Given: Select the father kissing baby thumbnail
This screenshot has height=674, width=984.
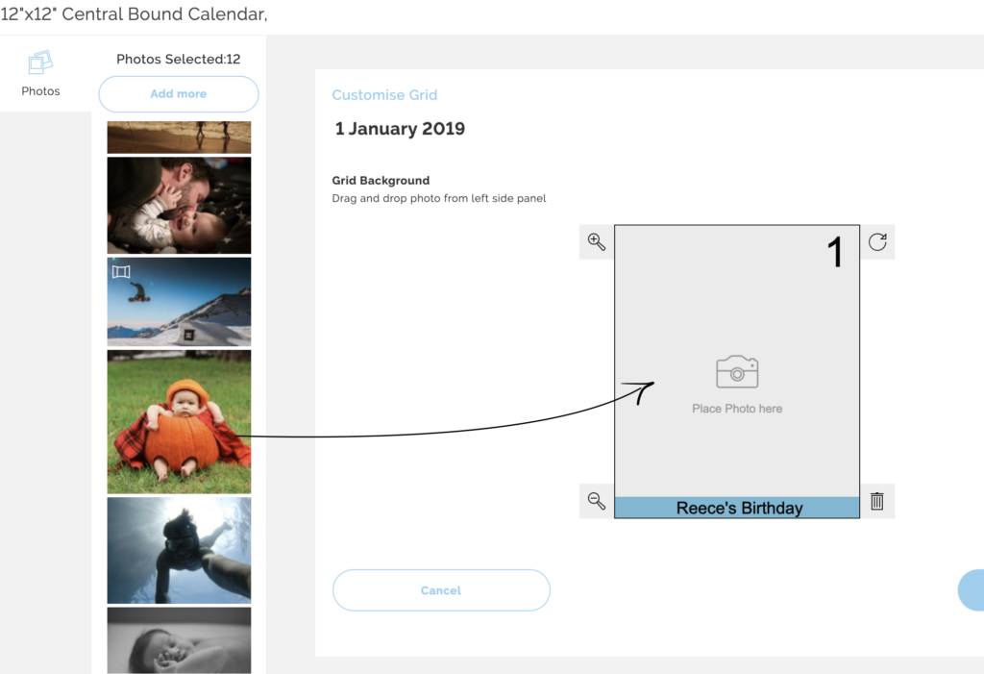Looking at the screenshot, I should [179, 205].
